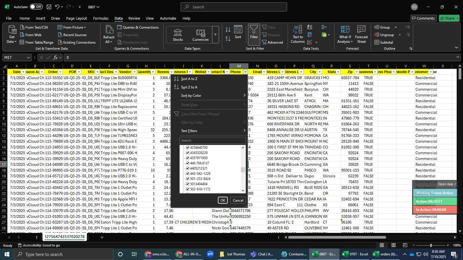Launch Text to Columns wizard
Viewport: 463px width, 260px height.
(298, 34)
